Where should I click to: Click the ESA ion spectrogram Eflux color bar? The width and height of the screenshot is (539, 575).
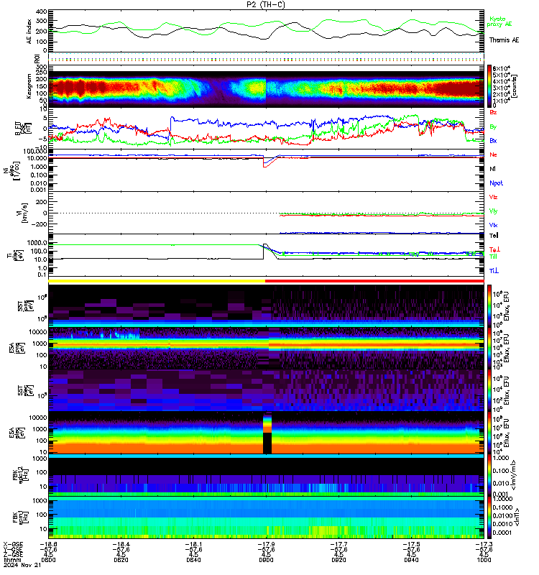tap(489, 349)
